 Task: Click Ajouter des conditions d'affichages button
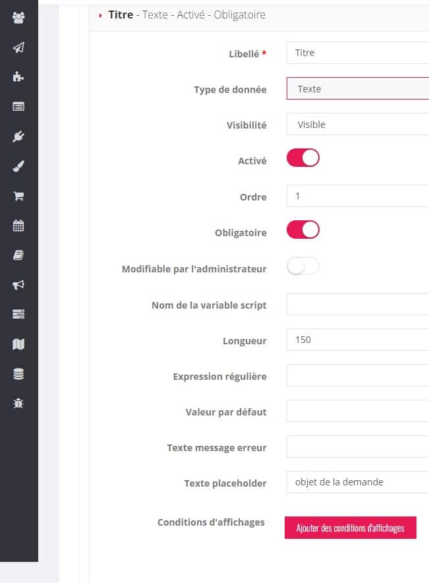351,528
